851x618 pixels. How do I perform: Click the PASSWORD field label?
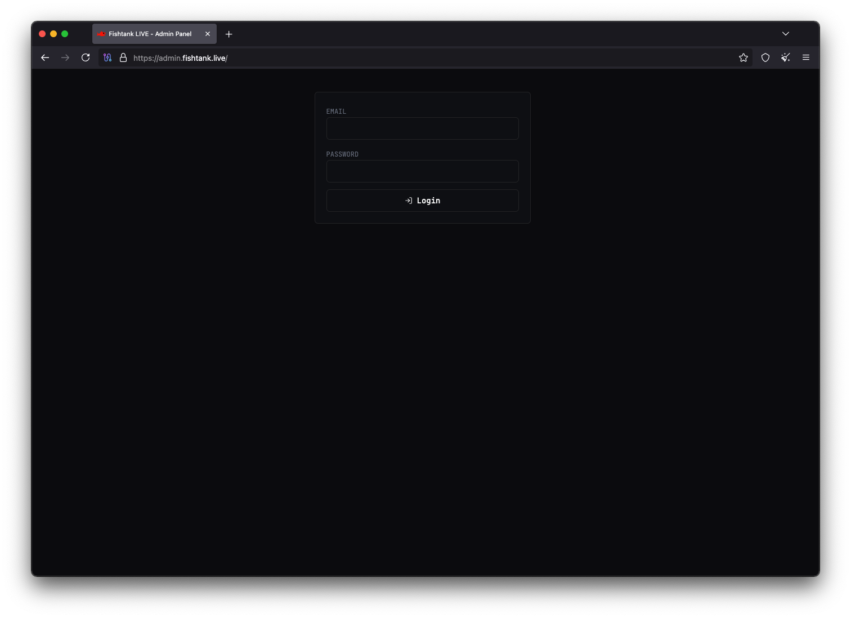[x=342, y=154]
